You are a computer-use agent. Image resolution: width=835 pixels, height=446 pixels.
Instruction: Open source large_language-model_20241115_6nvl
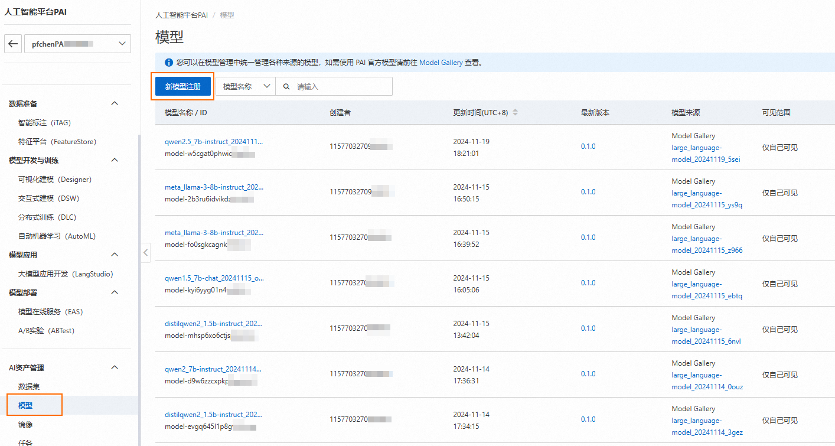[x=706, y=336]
